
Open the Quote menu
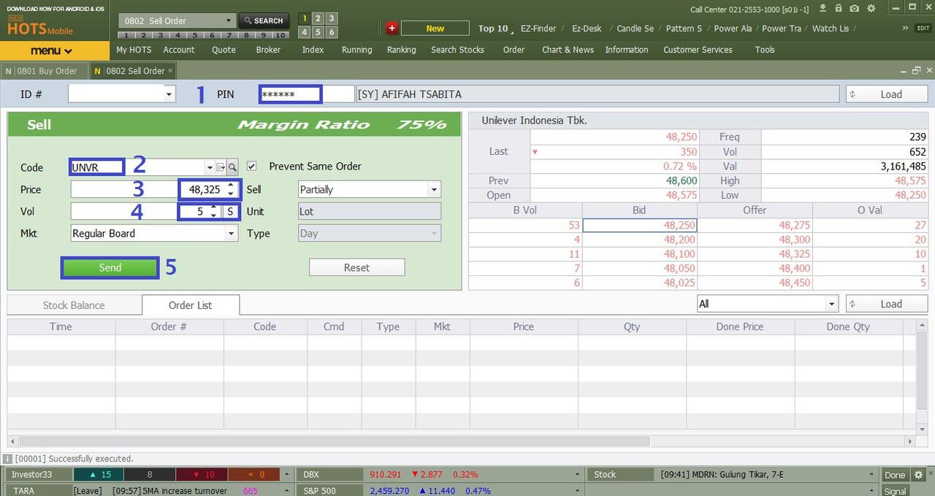click(x=224, y=50)
